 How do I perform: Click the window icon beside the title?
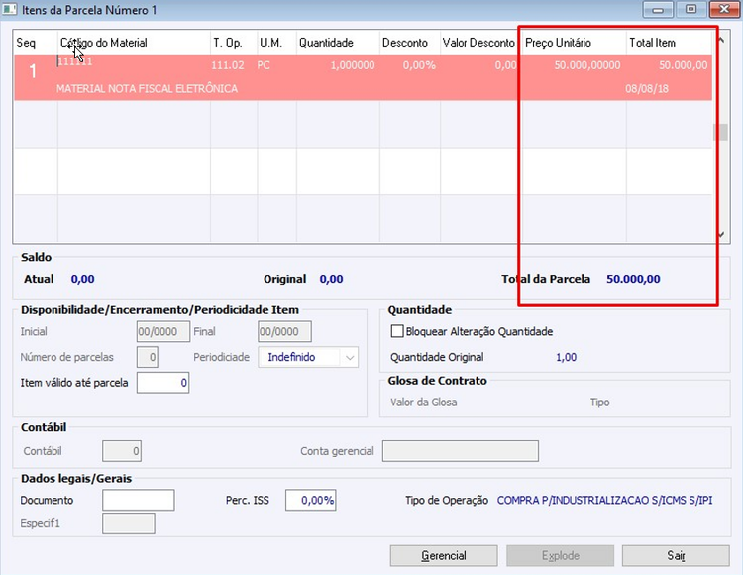10,10
